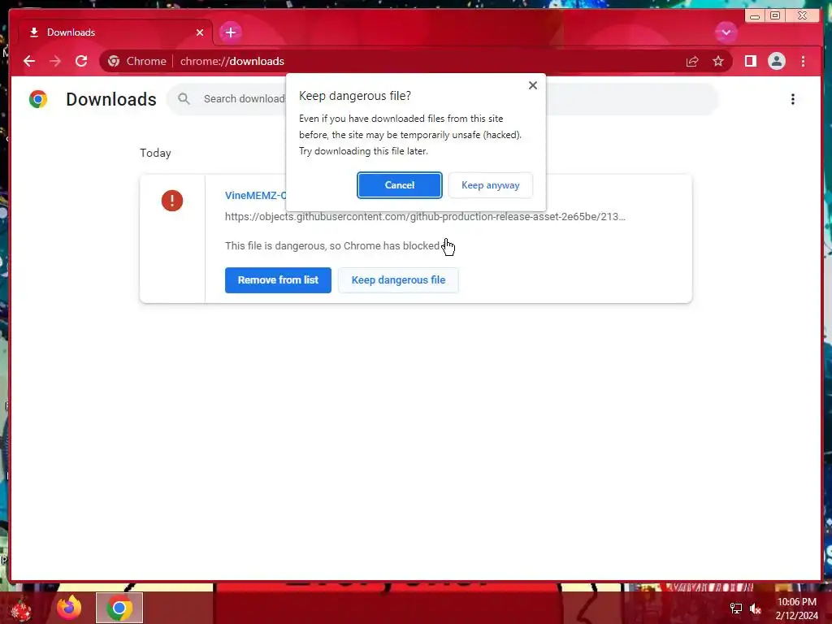Click the browser forward arrow
832x624 pixels.
click(x=54, y=61)
